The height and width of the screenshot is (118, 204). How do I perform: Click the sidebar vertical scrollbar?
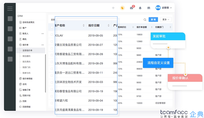click(45, 73)
